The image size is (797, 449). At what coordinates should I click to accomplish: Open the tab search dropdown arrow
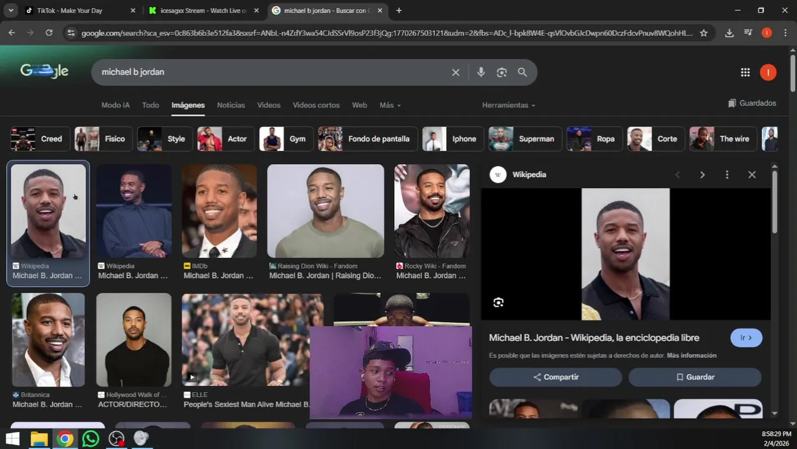coord(11,11)
